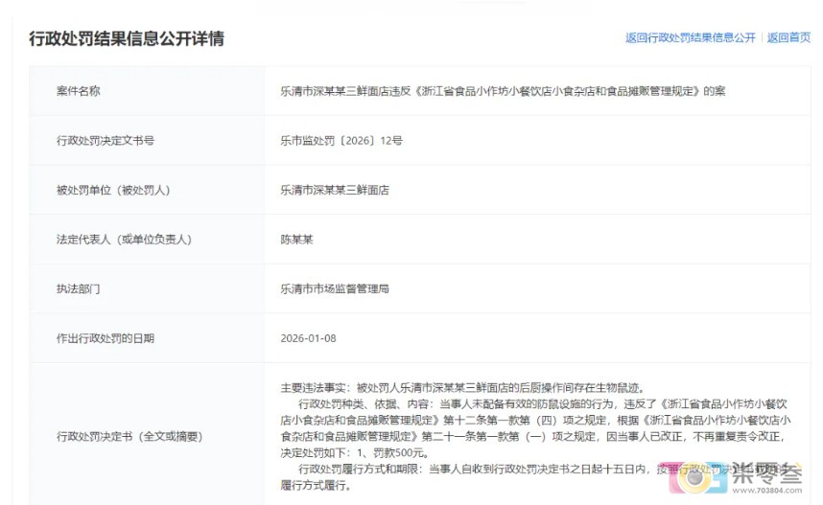The image size is (823, 505).
Task: Click the 执法部门 label
Action: [79, 289]
